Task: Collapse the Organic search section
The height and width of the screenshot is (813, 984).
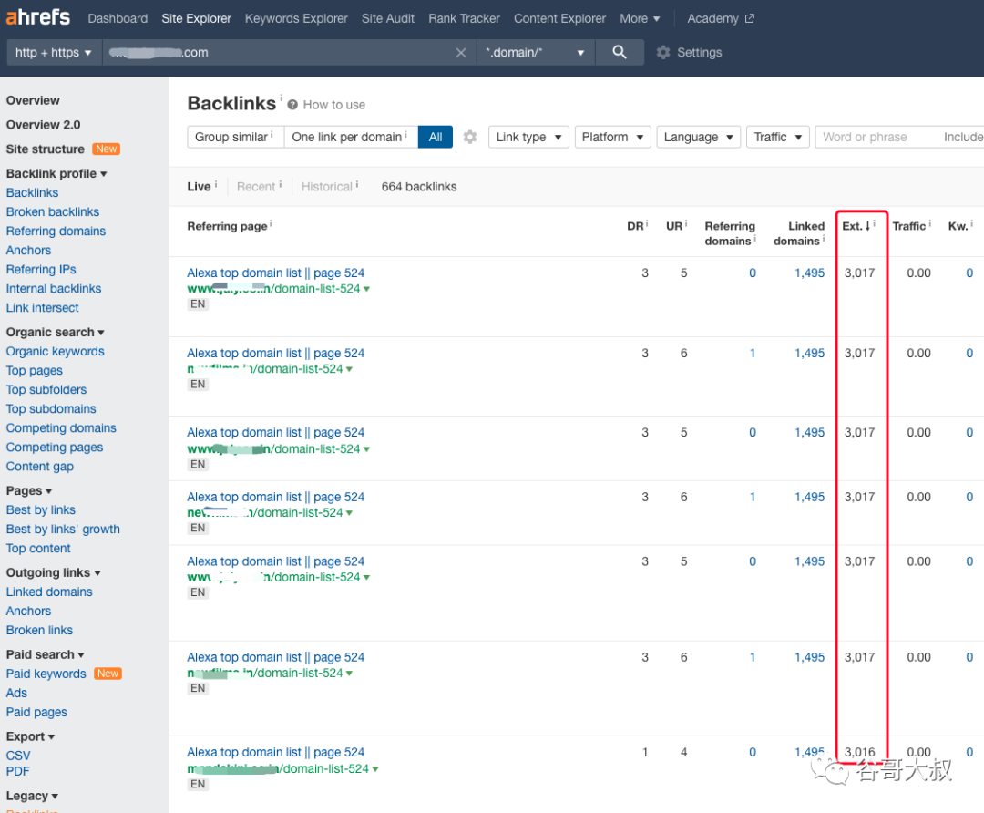Action: point(56,332)
